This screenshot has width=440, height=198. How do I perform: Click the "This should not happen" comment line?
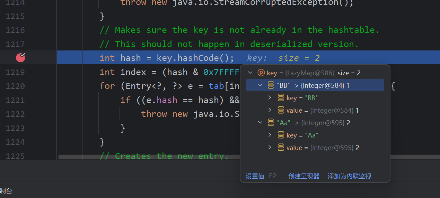229,44
